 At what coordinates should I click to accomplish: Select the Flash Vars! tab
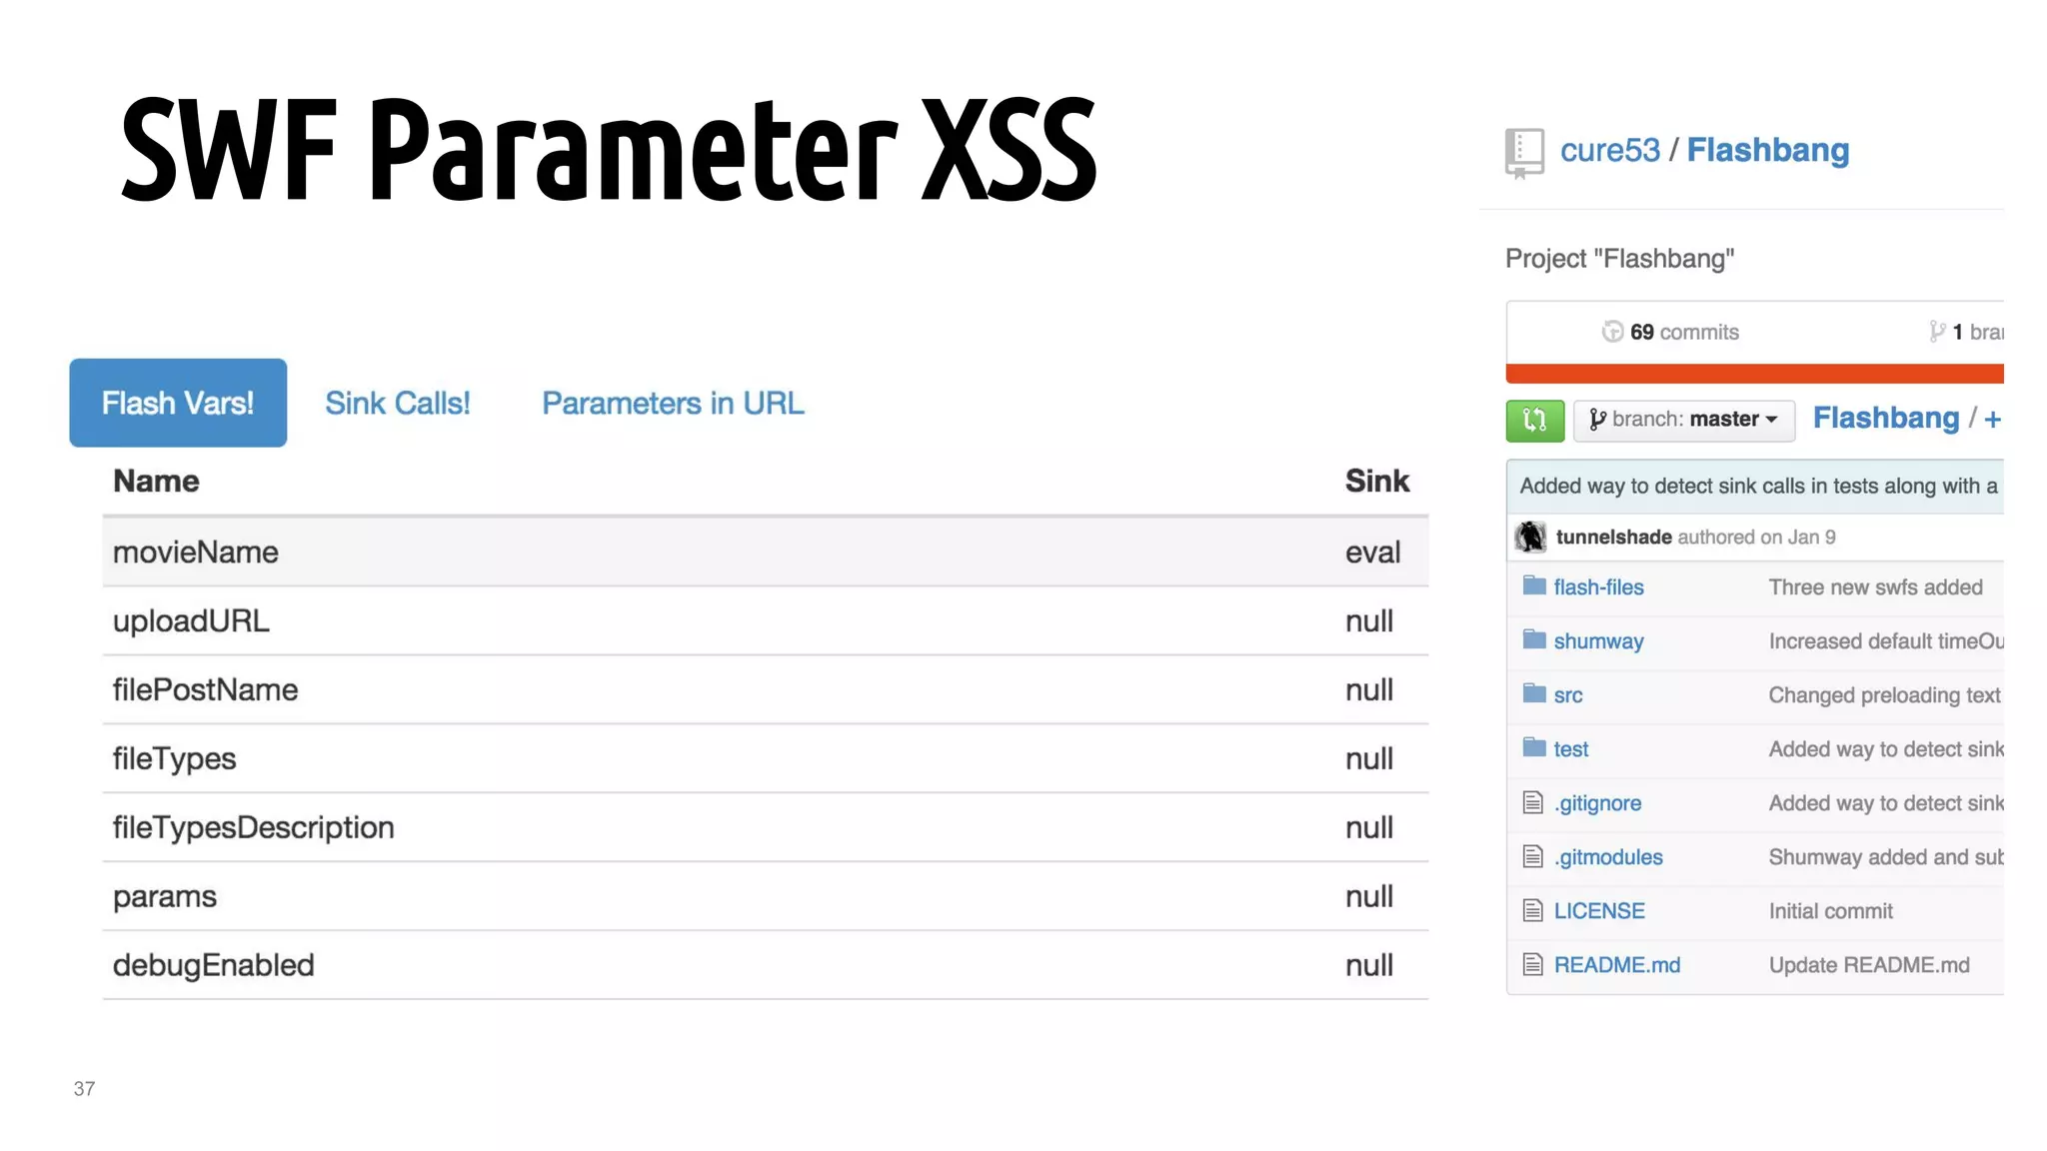pyautogui.click(x=178, y=403)
